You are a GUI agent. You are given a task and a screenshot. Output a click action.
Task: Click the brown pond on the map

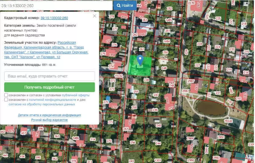coord(212,108)
